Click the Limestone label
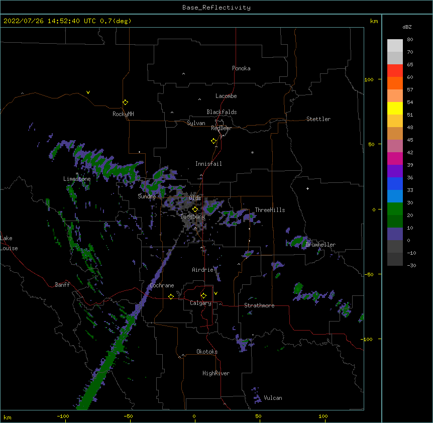The width and height of the screenshot is (433, 423). (x=77, y=179)
